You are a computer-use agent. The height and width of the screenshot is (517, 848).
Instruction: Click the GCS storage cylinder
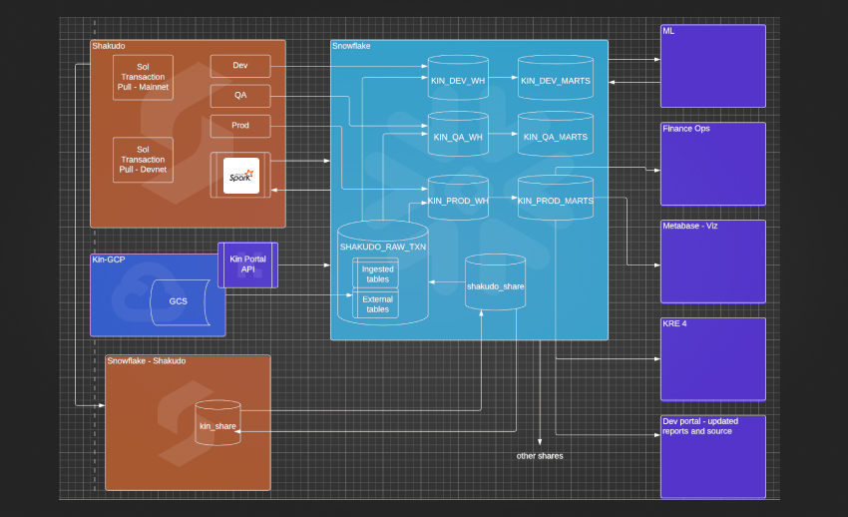tap(180, 302)
